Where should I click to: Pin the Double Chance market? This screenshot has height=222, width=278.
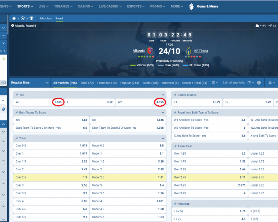pos(175,95)
